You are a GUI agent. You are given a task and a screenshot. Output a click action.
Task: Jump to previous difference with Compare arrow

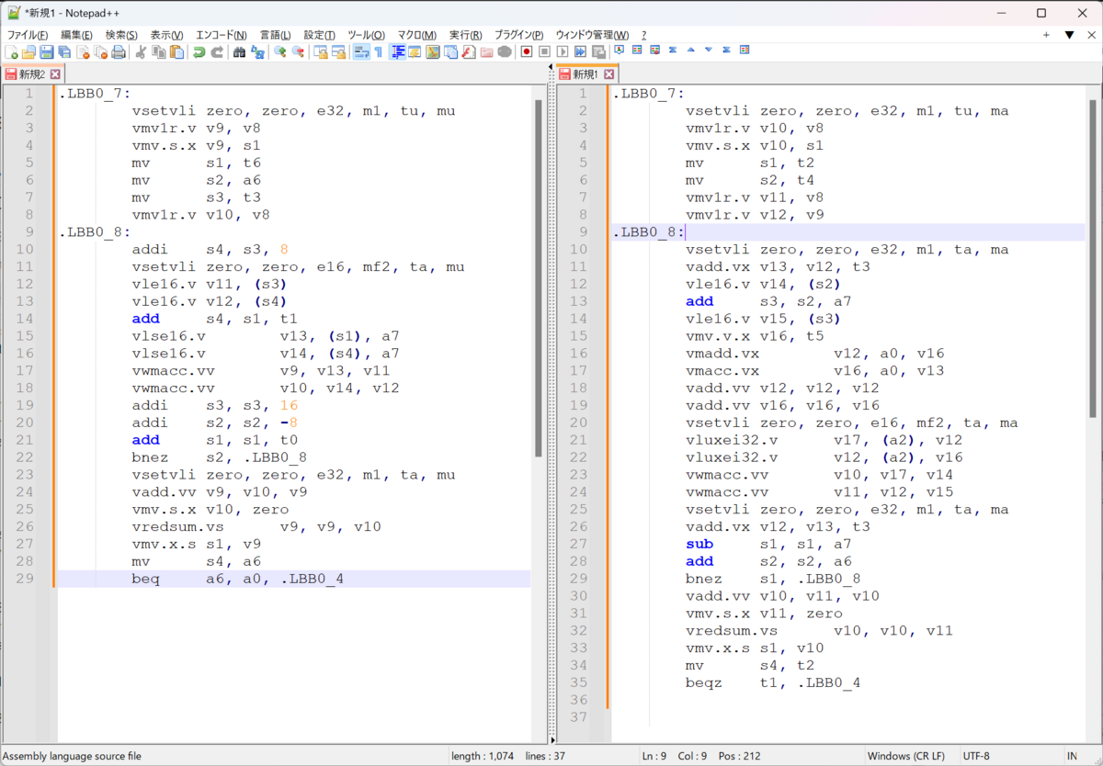click(692, 51)
